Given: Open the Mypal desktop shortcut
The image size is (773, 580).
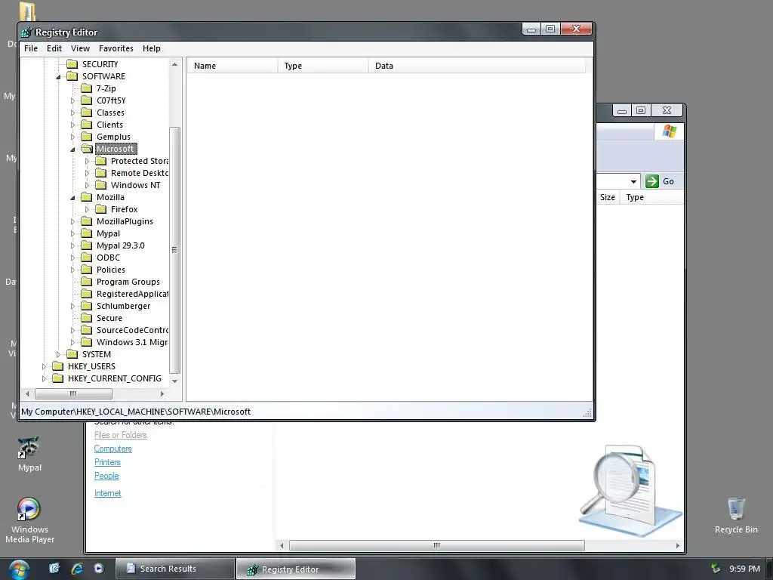Looking at the screenshot, I should pos(29,454).
